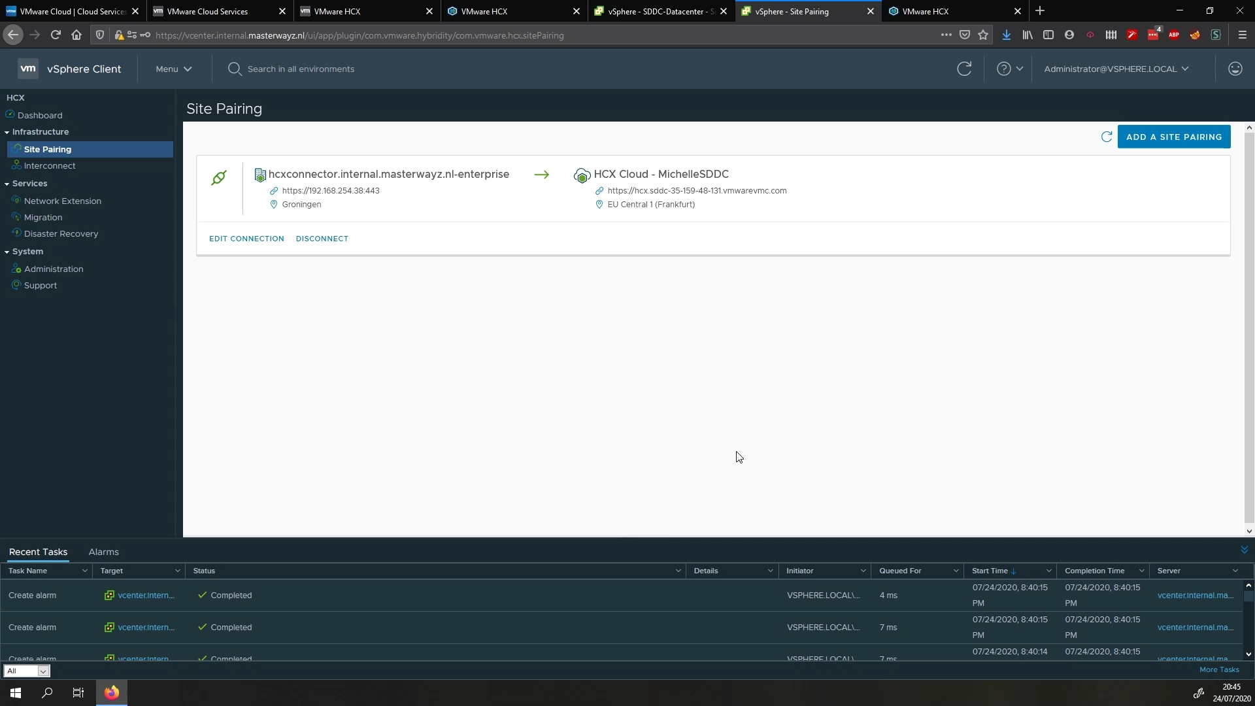Open the Status column filter chevron
This screenshot has height=706, width=1255.
click(678, 571)
